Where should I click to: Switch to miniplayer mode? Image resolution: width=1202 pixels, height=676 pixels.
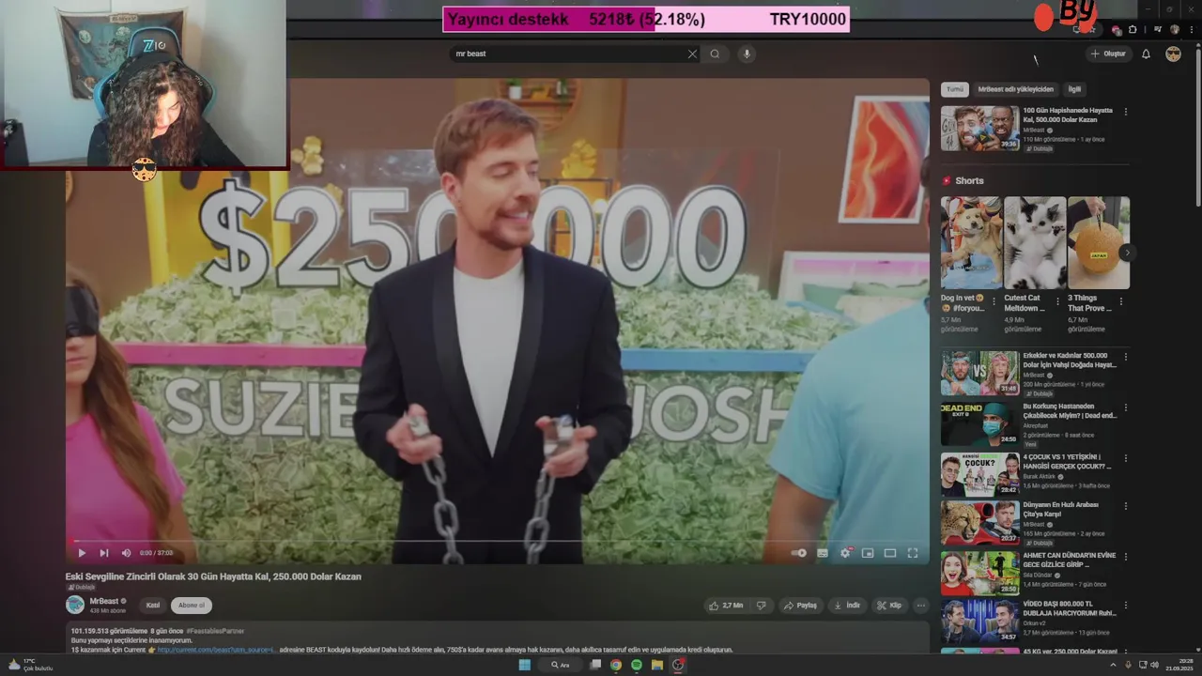pyautogui.click(x=868, y=553)
